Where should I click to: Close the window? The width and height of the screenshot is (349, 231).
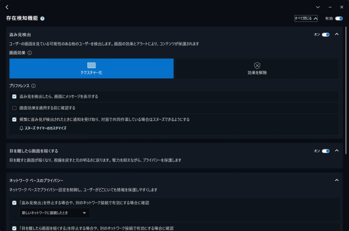click(x=342, y=7)
